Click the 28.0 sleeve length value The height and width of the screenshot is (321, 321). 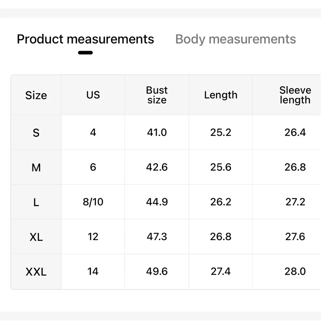tap(295, 272)
